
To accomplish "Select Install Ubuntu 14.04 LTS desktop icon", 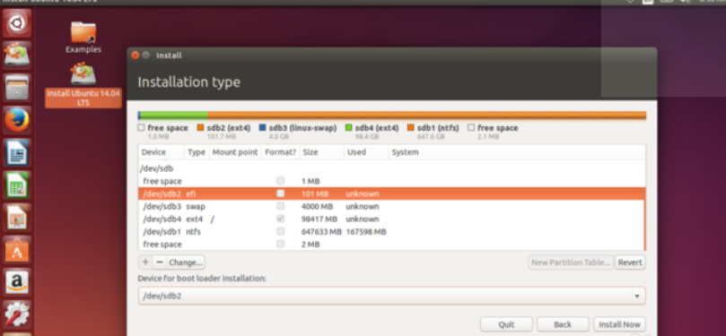I will click(x=83, y=84).
